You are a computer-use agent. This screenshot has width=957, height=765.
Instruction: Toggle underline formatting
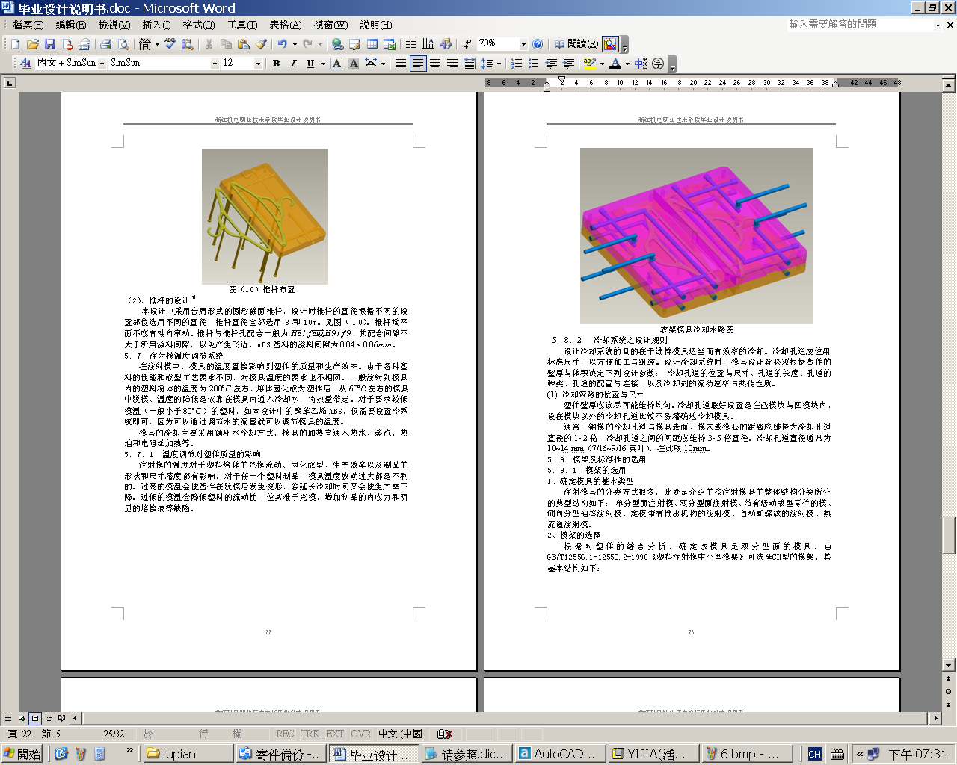point(310,64)
